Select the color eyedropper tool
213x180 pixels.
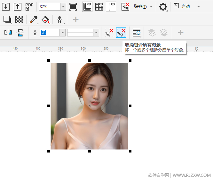(34, 20)
